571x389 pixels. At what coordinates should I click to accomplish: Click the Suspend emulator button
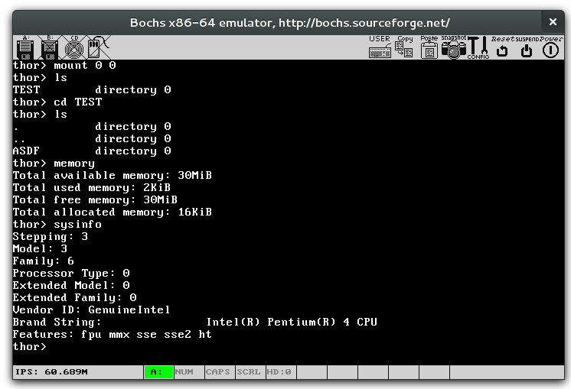coord(527,47)
